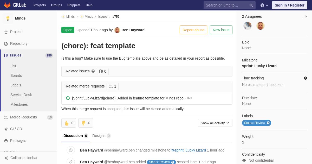Screen dimensions: 312x164
Task: Click the Project home icon in sidebar
Action: coord(6,32)
